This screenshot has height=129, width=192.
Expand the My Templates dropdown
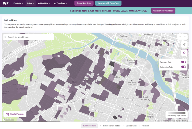[x=60, y=3]
